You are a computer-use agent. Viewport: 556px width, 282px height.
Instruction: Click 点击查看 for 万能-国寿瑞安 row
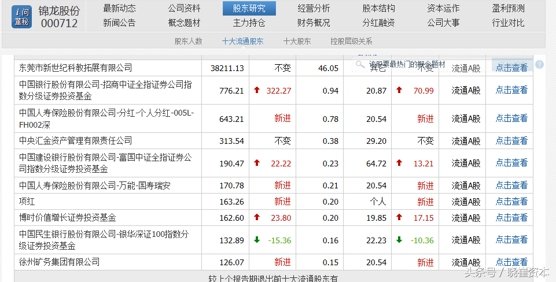[x=511, y=185]
